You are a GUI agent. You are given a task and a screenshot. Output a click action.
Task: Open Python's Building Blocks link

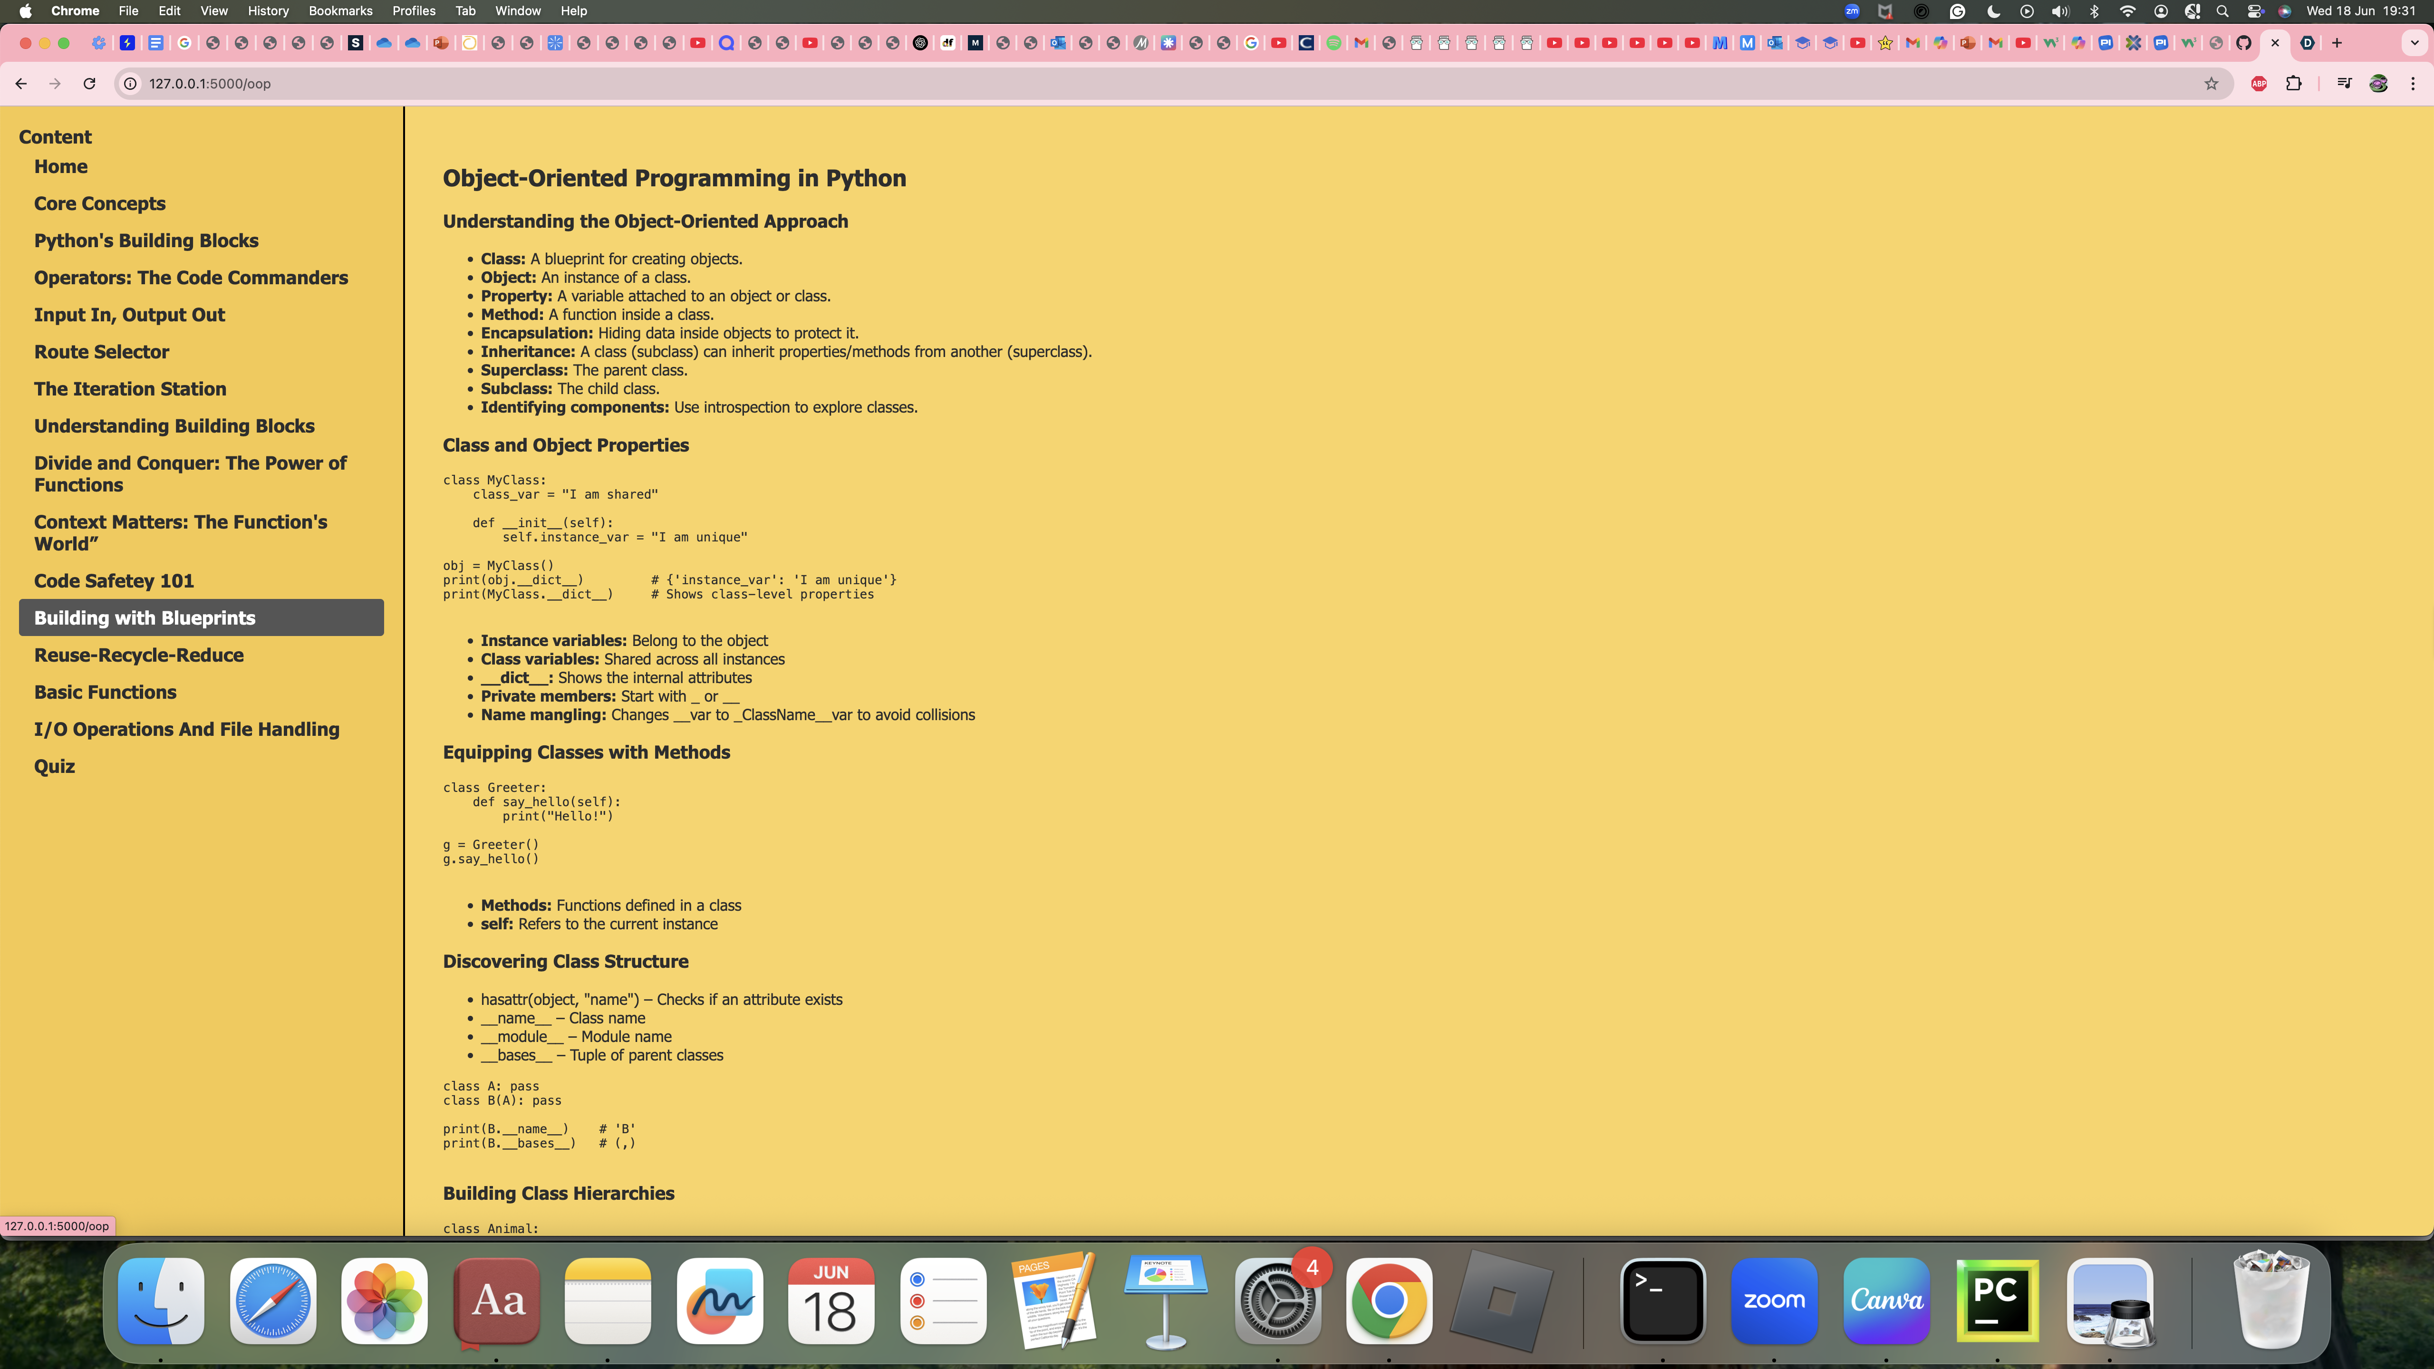pyautogui.click(x=146, y=241)
